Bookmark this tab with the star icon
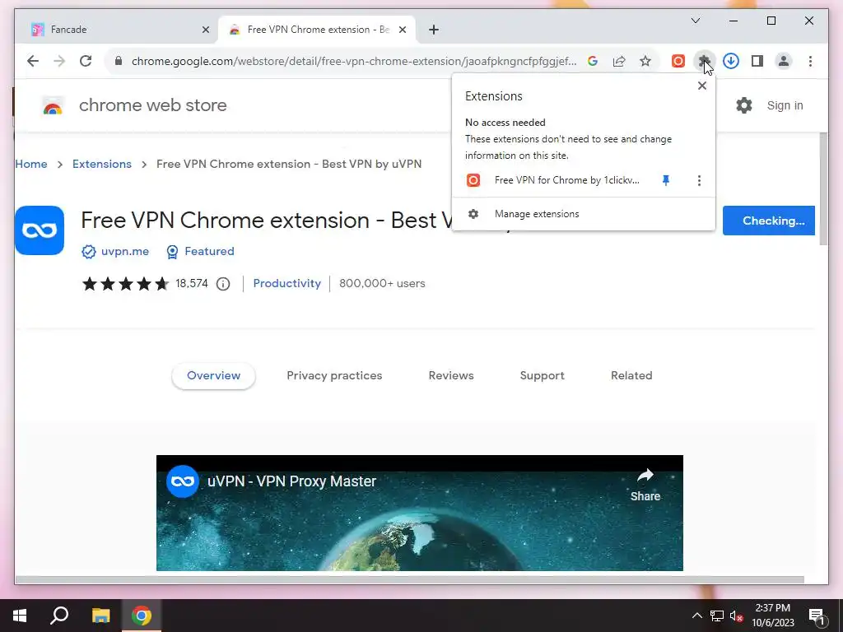The width and height of the screenshot is (843, 632). click(645, 61)
